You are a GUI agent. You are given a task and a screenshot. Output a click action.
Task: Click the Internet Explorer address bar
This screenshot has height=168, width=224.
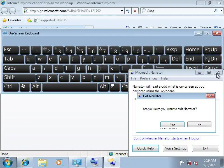click(x=71, y=11)
